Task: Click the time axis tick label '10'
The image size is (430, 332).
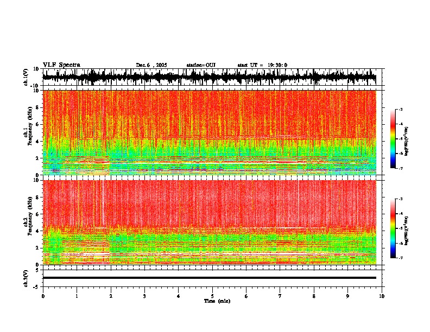Action: [x=382, y=296]
